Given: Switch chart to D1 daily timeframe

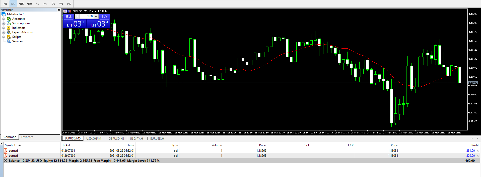Looking at the screenshot, I should [x=53, y=4].
